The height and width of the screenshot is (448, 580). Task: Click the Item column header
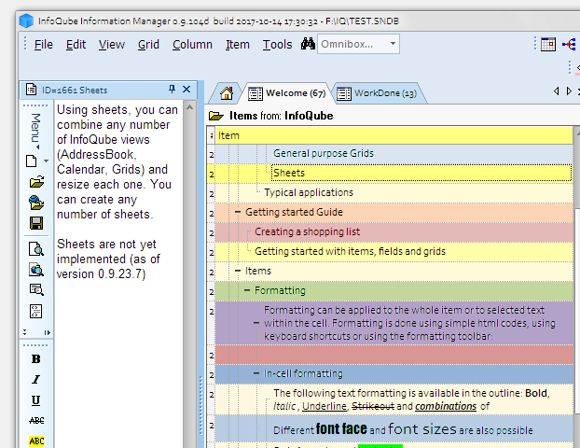click(x=394, y=135)
